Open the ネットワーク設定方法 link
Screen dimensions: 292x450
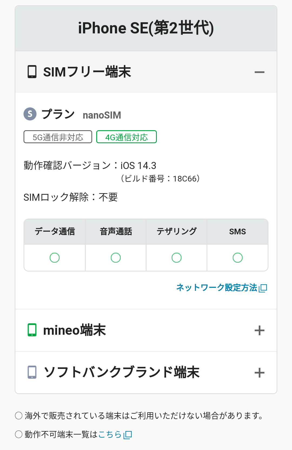(217, 288)
